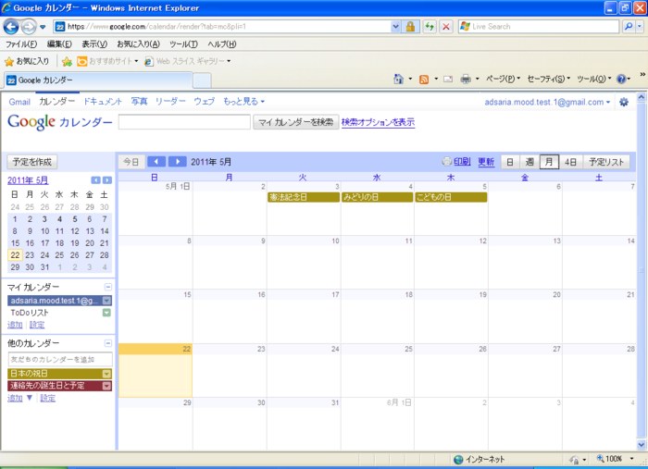Screen dimensions: 648x469
Task: Open the recent pages dropdown next to Forward
Action: pos(43,27)
